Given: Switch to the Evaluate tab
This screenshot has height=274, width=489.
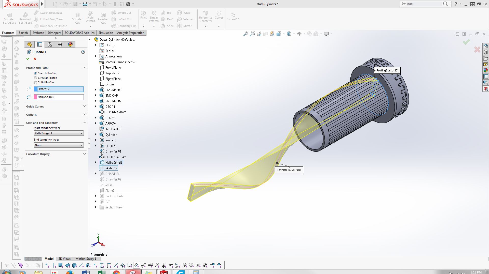Looking at the screenshot, I should tap(38, 33).
